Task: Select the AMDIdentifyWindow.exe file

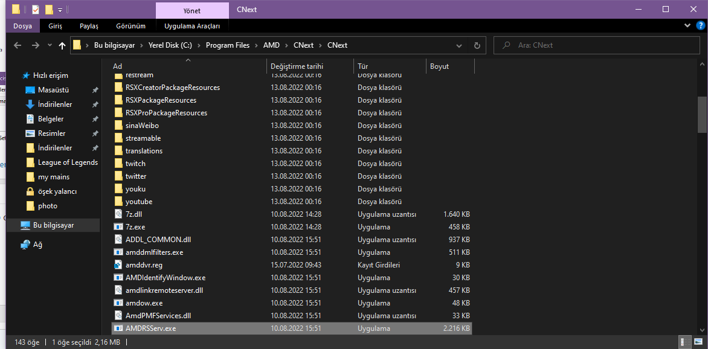Action: click(291, 277)
